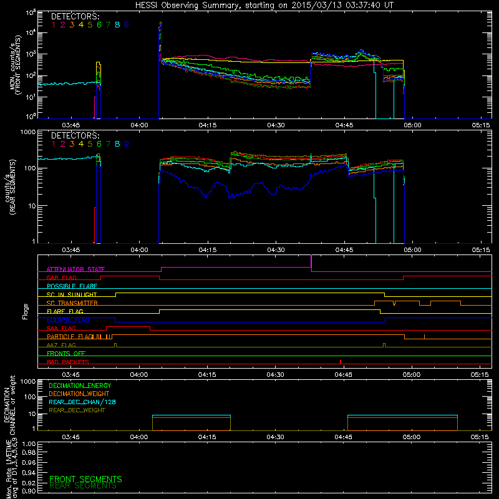The height and width of the screenshot is (499, 499).
Task: Click the FRONT SEGMENTS label in livetime plot
Action: [x=85, y=479]
